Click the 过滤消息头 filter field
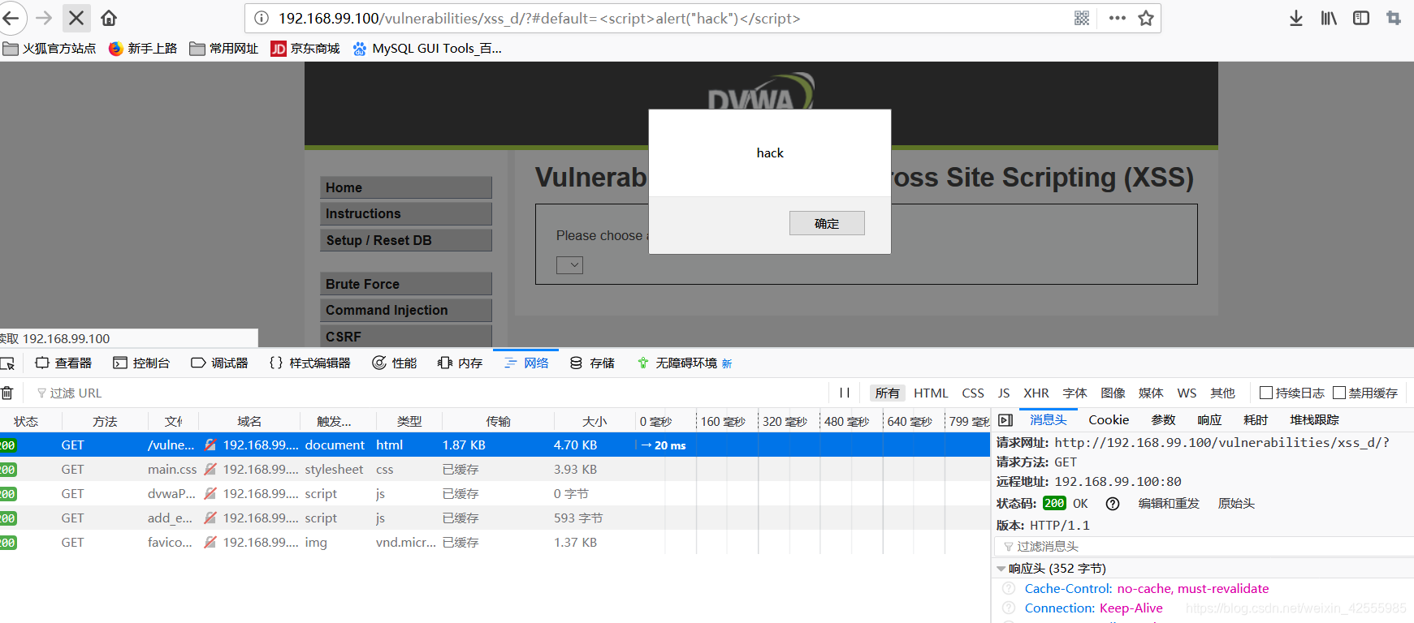This screenshot has width=1414, height=623. 1204,547
